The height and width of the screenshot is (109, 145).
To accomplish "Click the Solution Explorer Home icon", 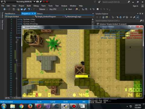I will point(103,17).
